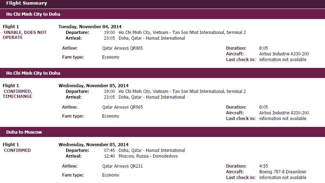Click the 07:45 departure time from Doha
325x183 pixels.
[110, 150]
